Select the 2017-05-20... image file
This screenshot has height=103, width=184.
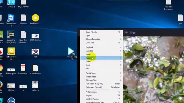pos(35,37)
